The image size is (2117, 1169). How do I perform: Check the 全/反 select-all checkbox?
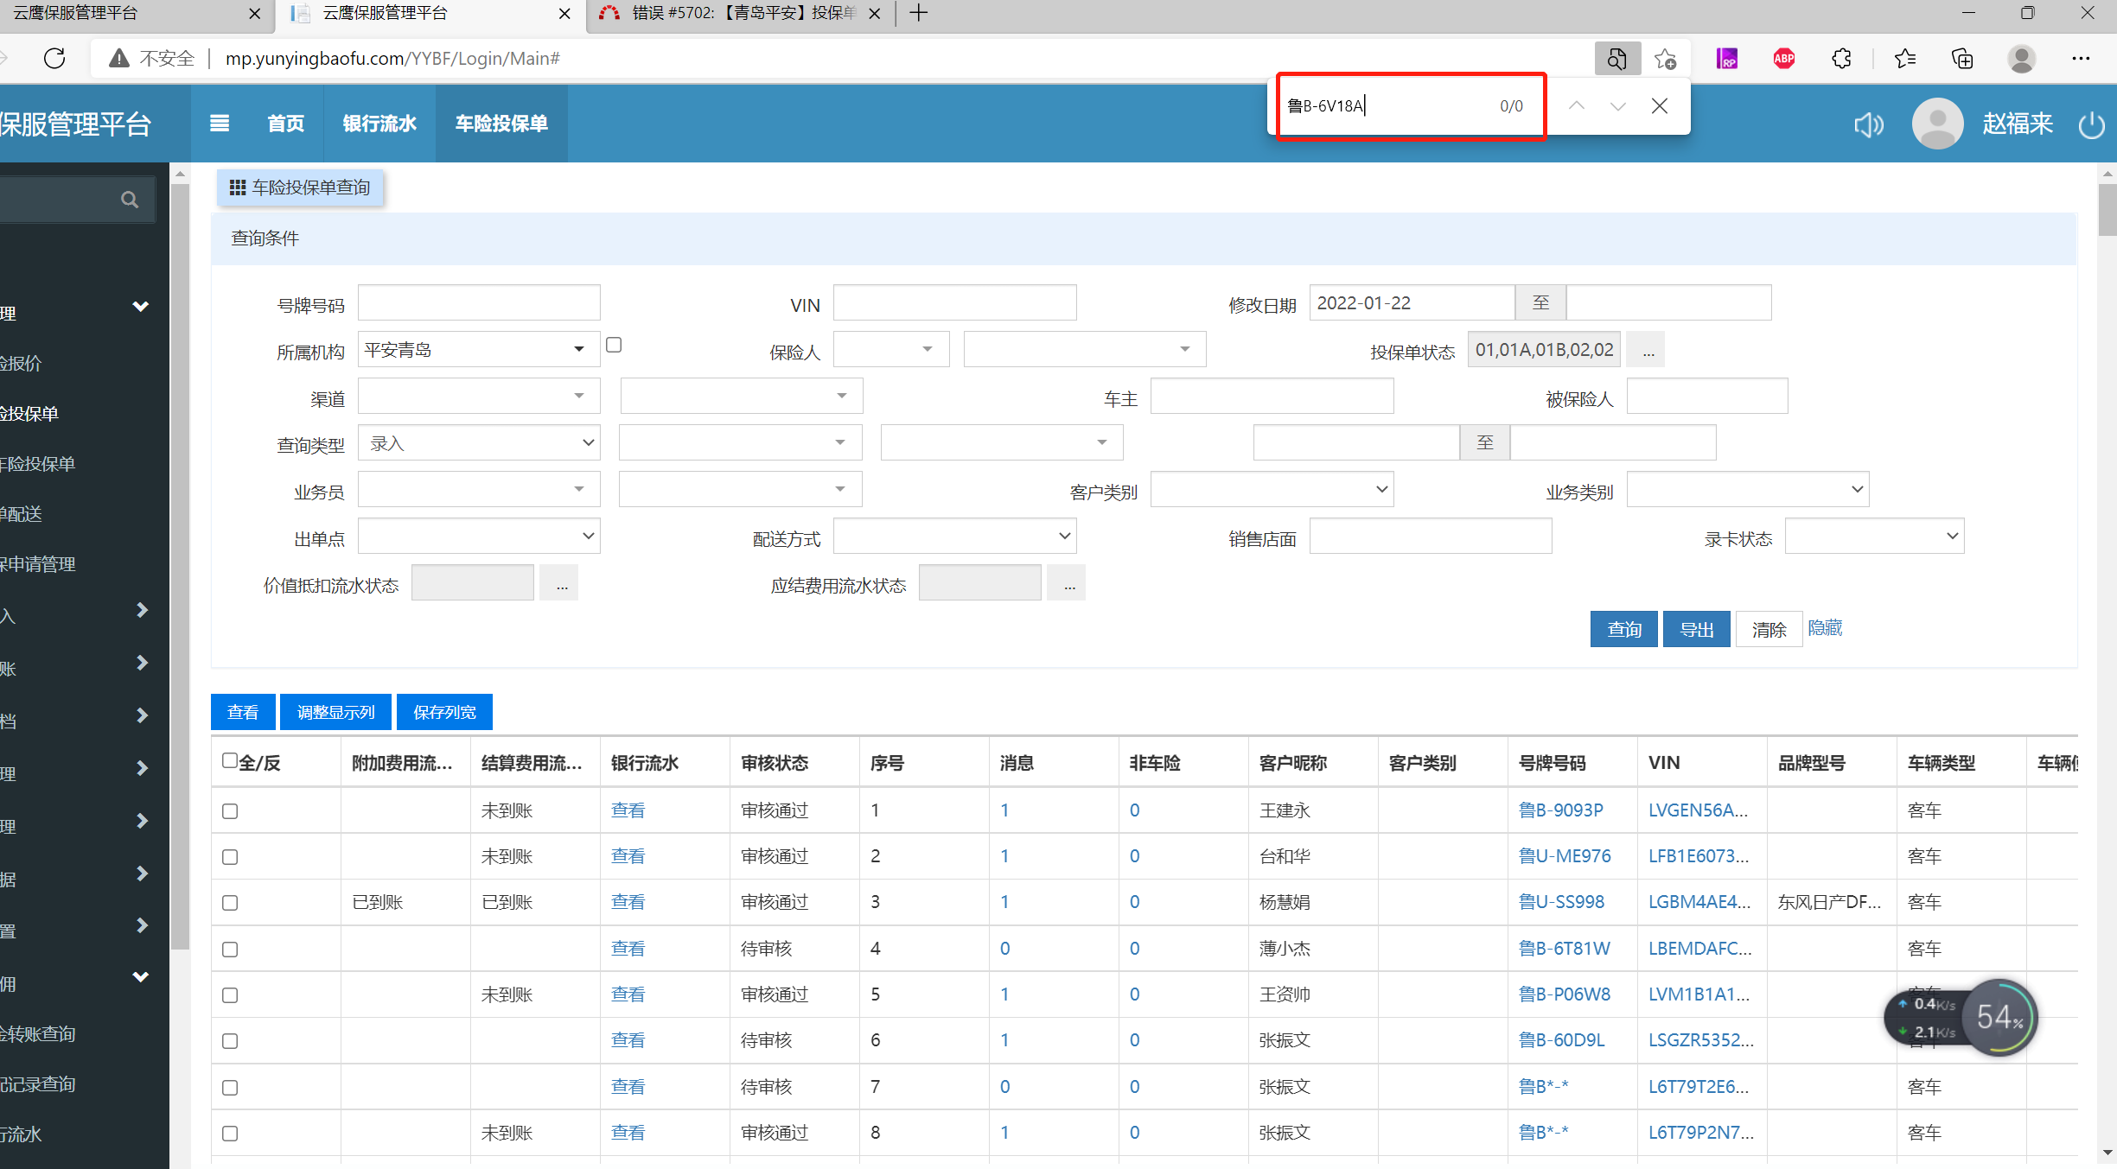230,760
